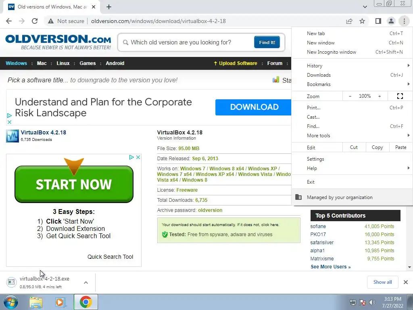Open the Downloads menu entry
Screen dimensions: 413x310
coord(352,75)
